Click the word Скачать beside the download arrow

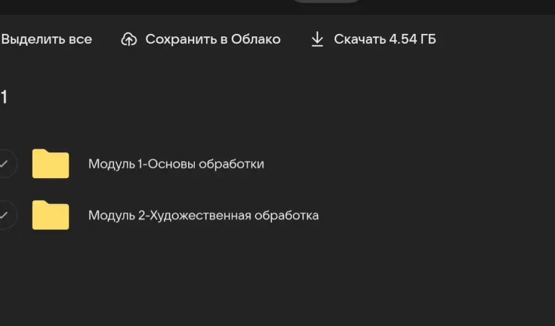click(x=360, y=39)
